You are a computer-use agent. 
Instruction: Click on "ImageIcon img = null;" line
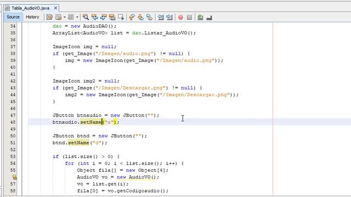(x=84, y=47)
